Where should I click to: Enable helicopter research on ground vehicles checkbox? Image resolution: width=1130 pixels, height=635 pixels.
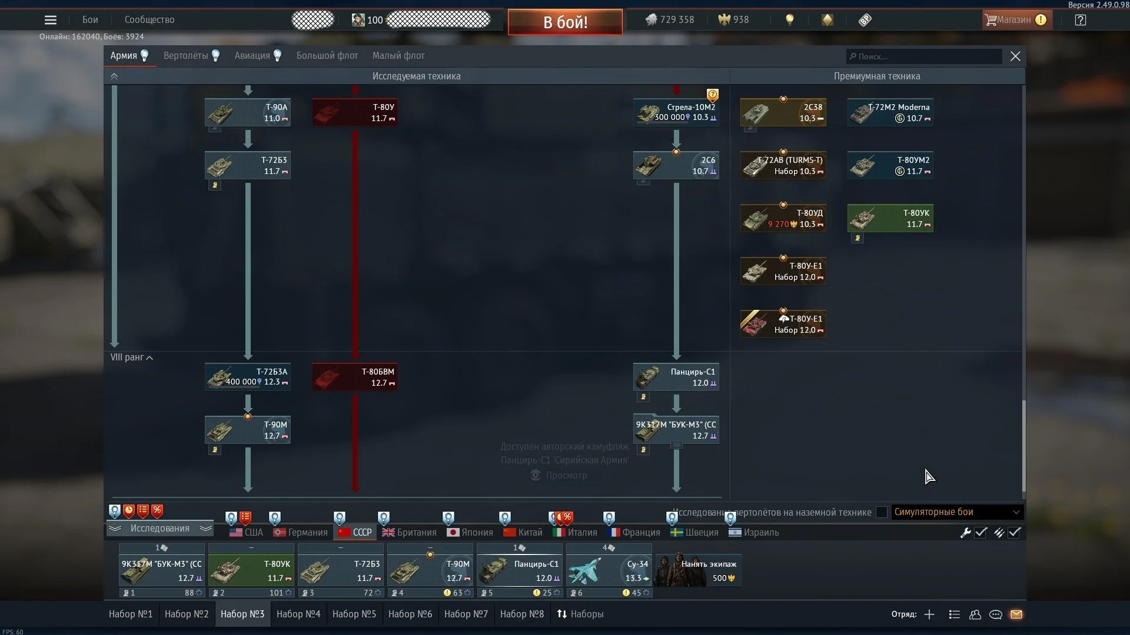tap(881, 512)
